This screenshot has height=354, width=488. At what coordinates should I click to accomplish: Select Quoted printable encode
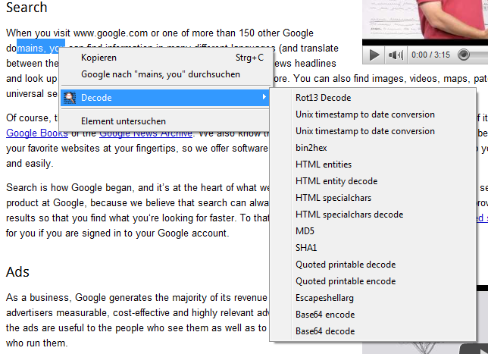pos(373,281)
